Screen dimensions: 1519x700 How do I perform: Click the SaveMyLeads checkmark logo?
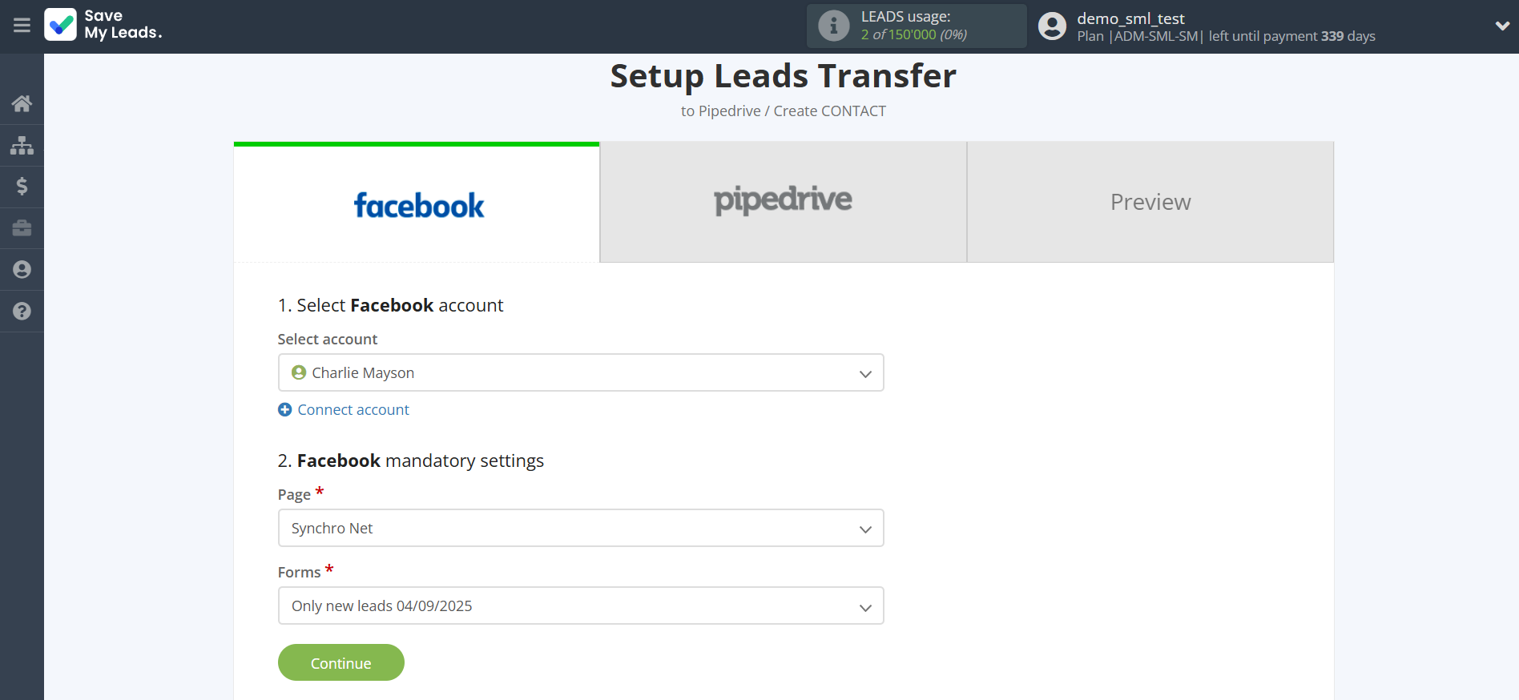coord(61,25)
